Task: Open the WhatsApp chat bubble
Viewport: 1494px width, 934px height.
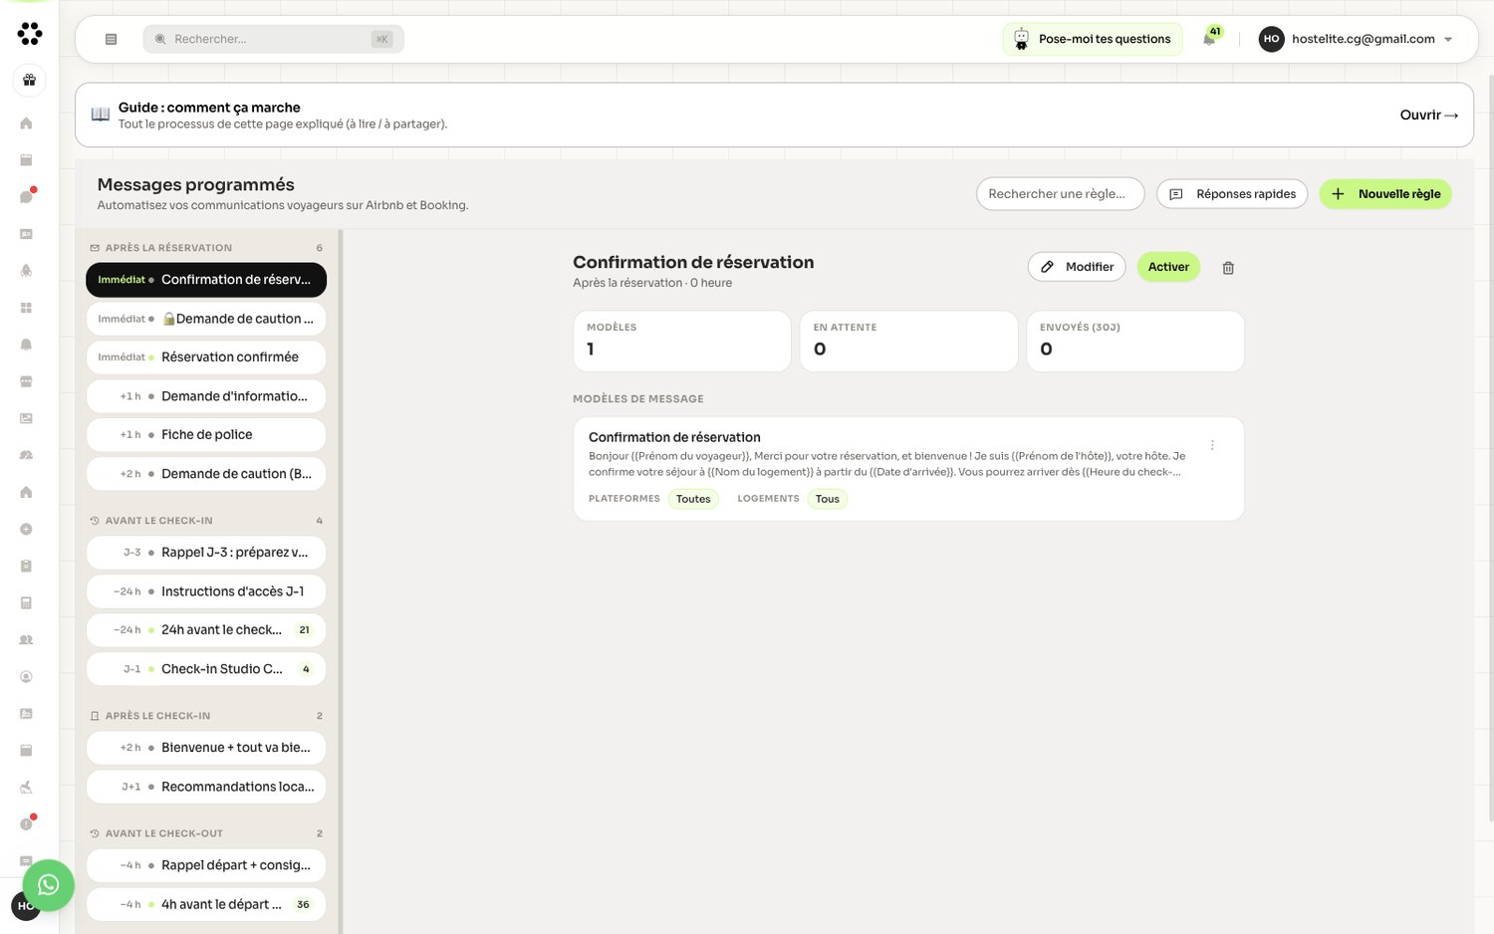Action: pos(48,885)
